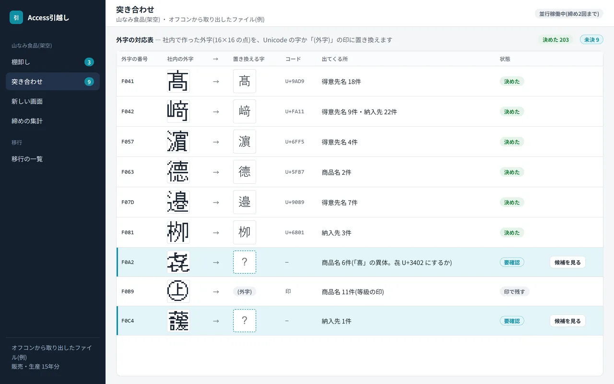Image resolution: width=614 pixels, height=384 pixels.
Task: Click the 要確認 status badge for F0A2
Action: [512, 263]
